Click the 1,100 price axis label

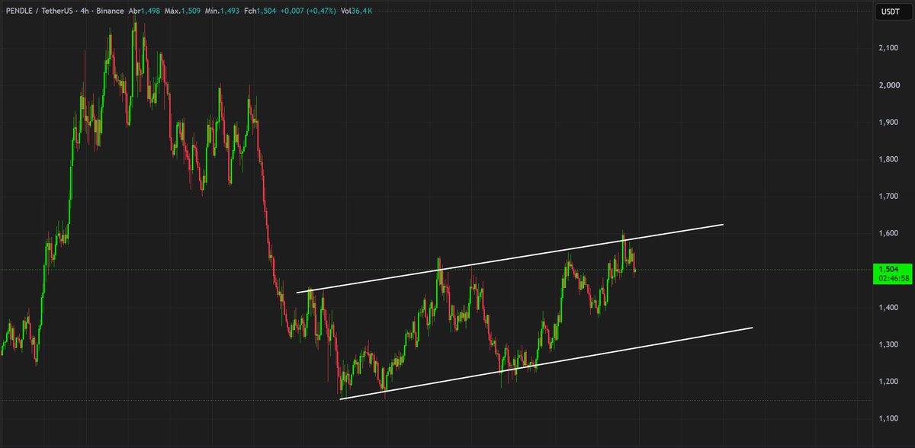888,419
